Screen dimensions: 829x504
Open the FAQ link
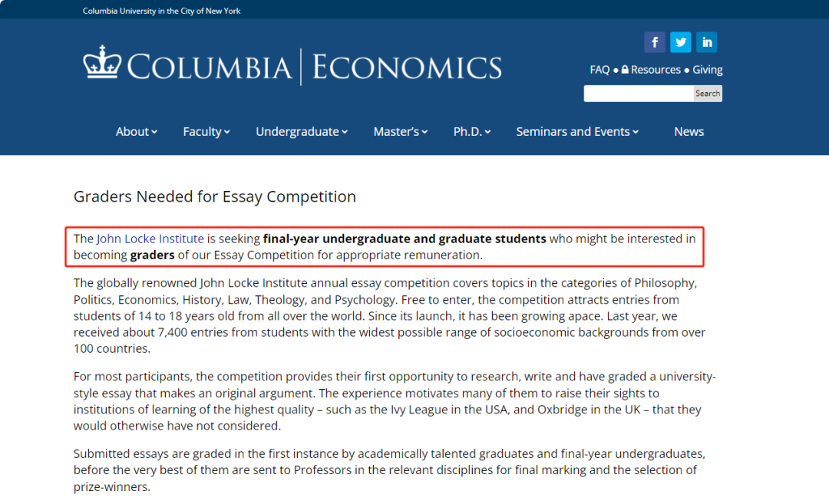click(599, 70)
